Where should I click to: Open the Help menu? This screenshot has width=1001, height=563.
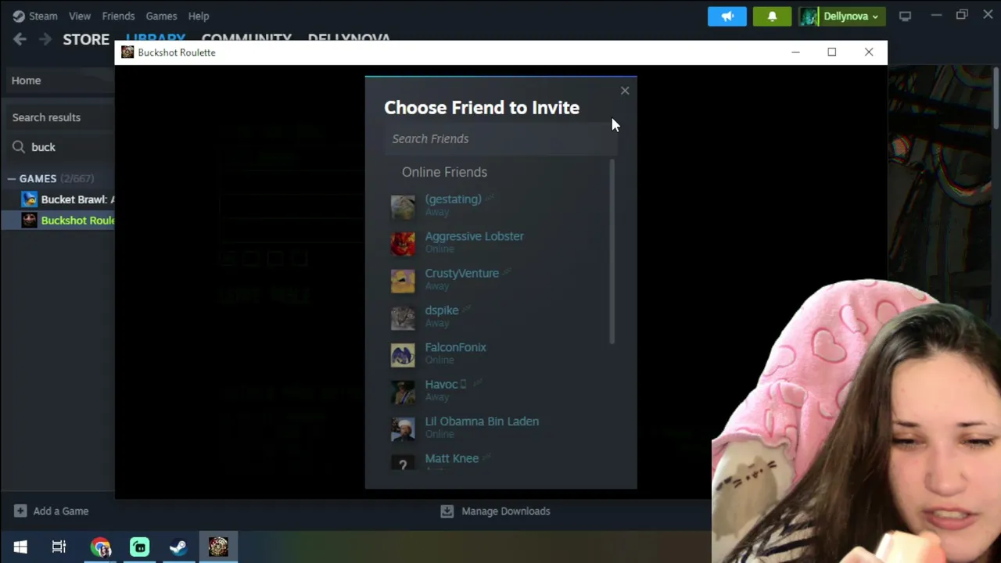(199, 16)
